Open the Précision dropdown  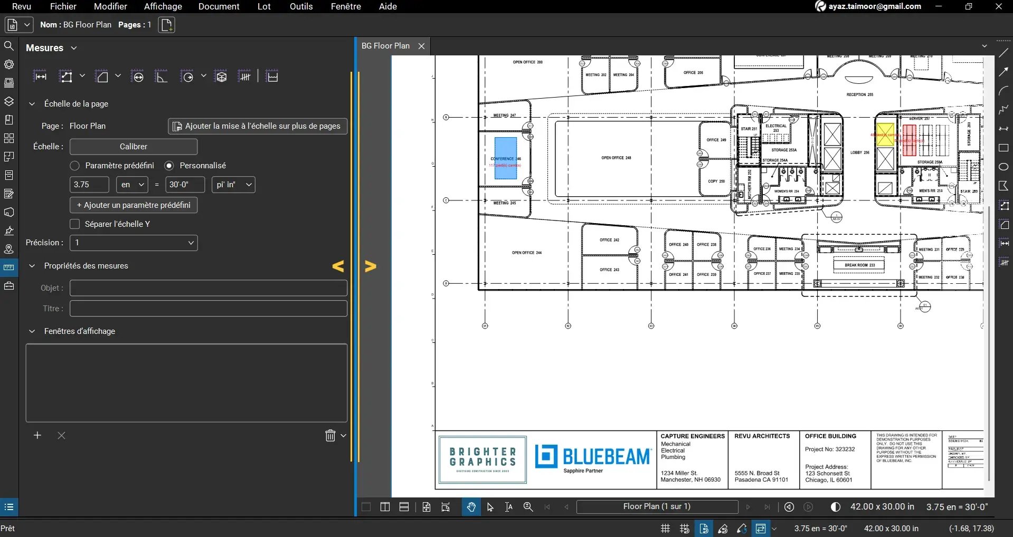pos(134,243)
